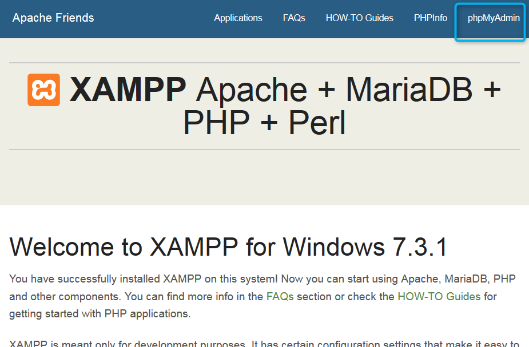
Task: Follow the green FAQs link in paragraph
Action: [x=280, y=297]
